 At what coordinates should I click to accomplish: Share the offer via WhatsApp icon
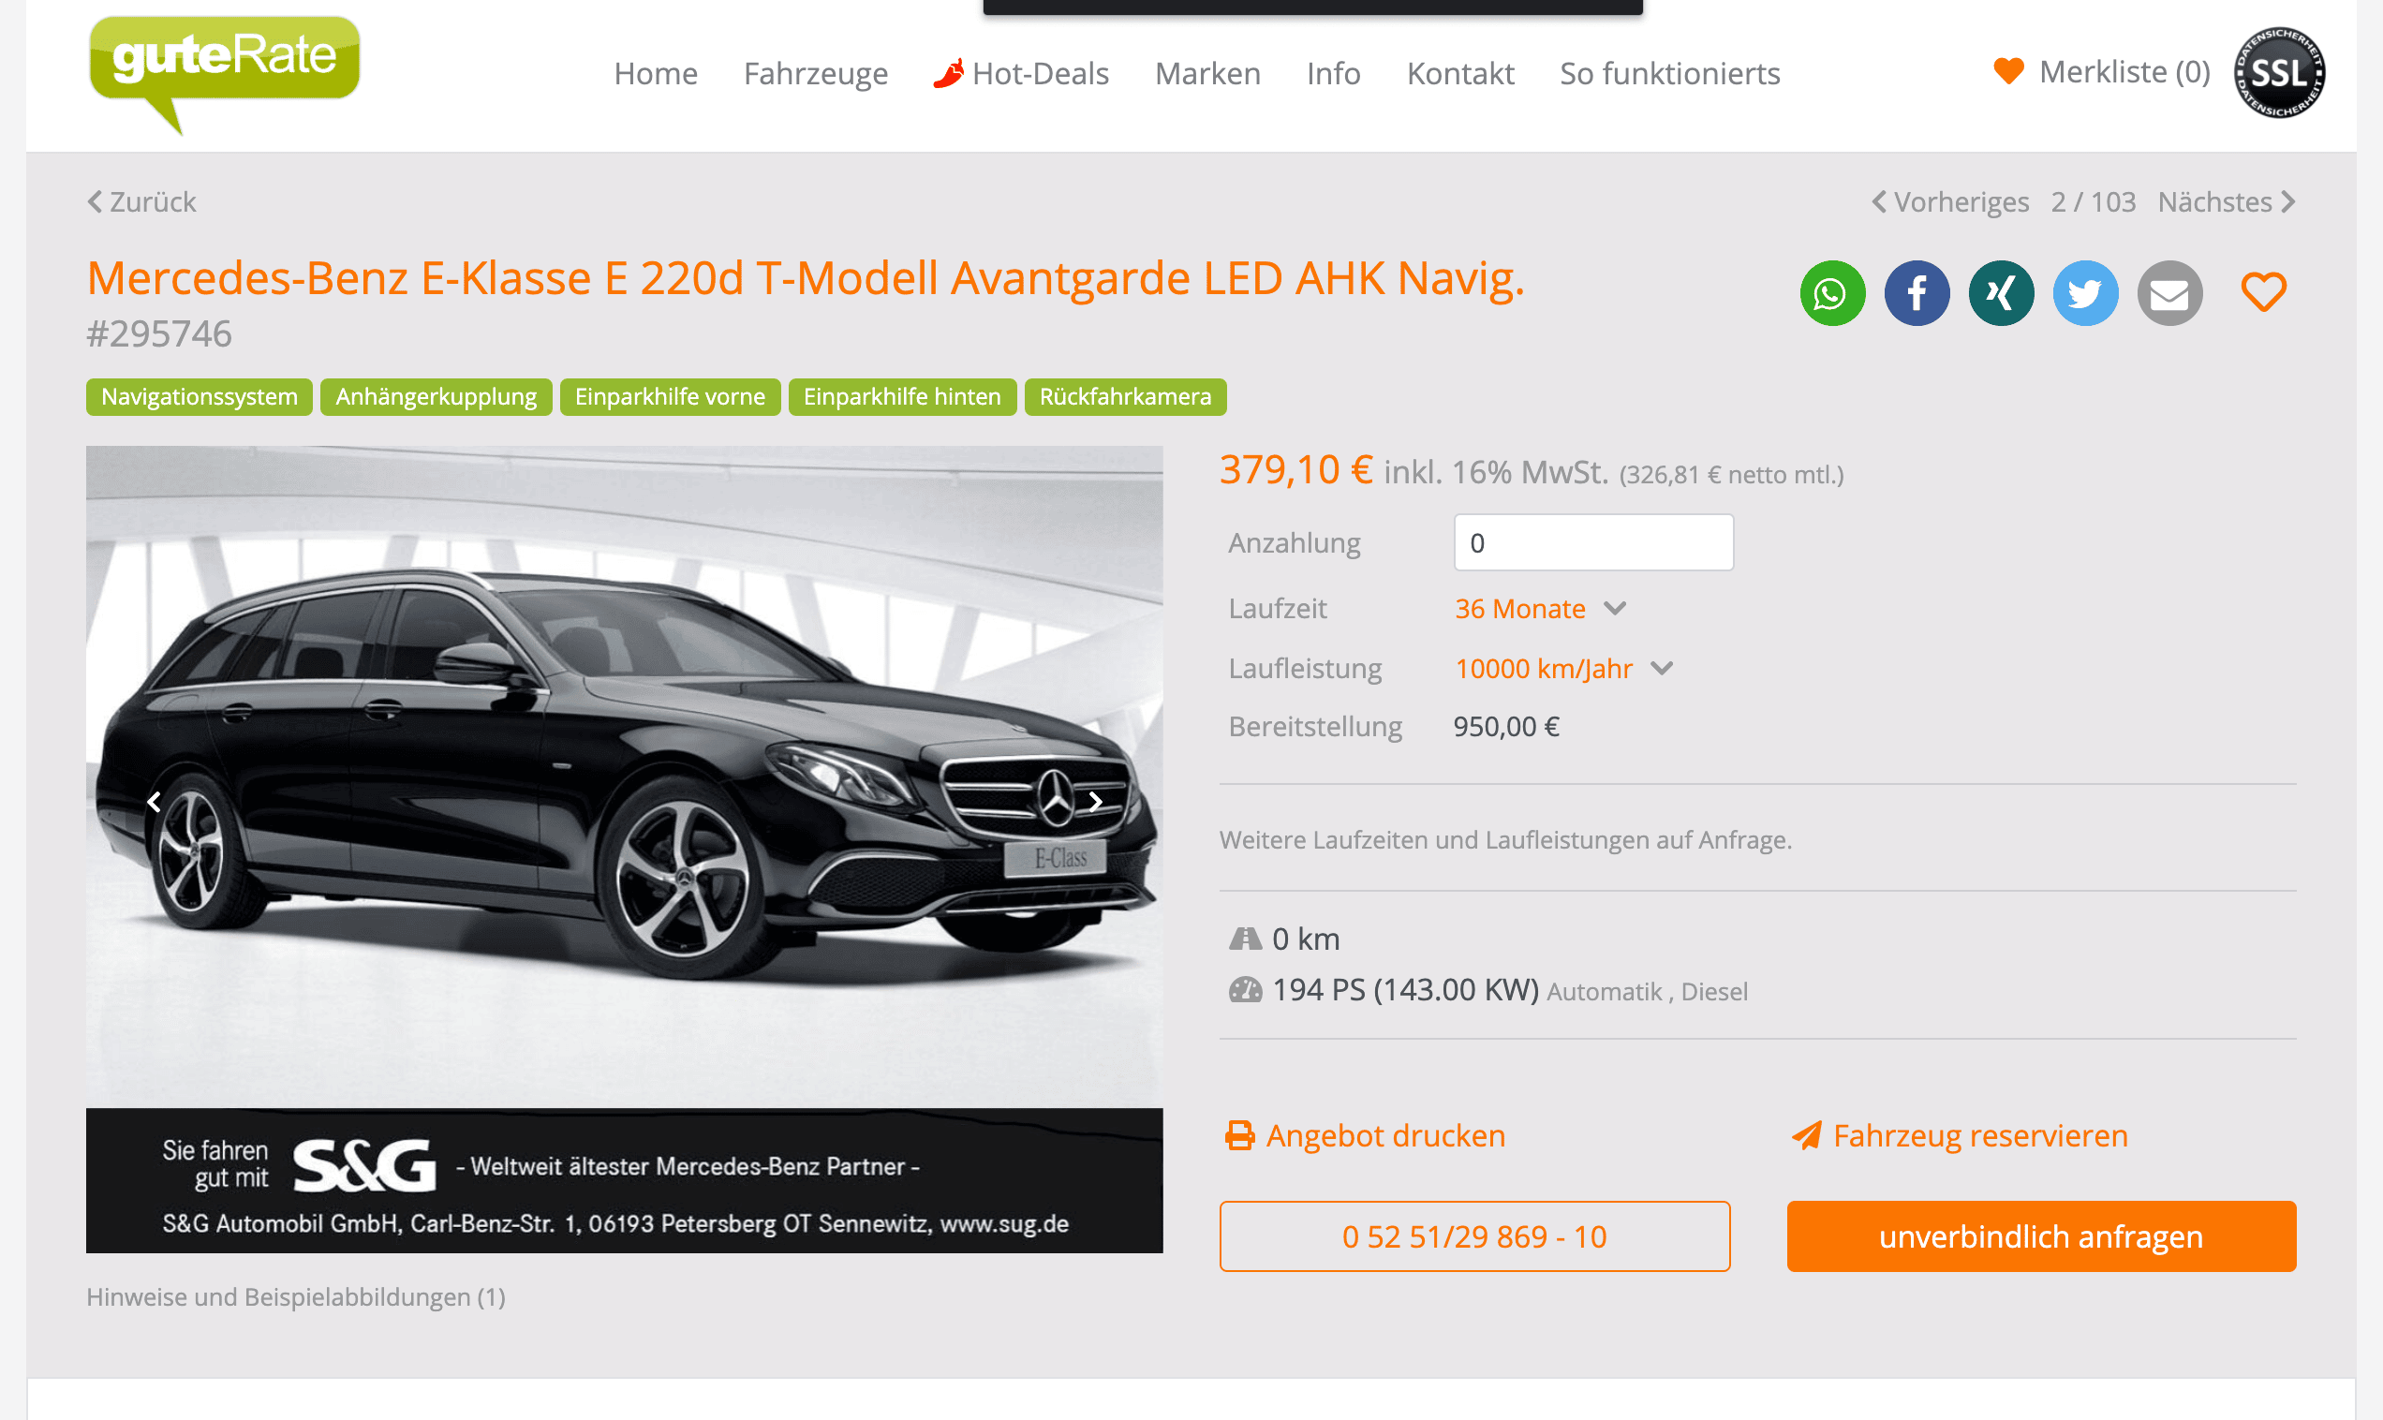[1832, 293]
